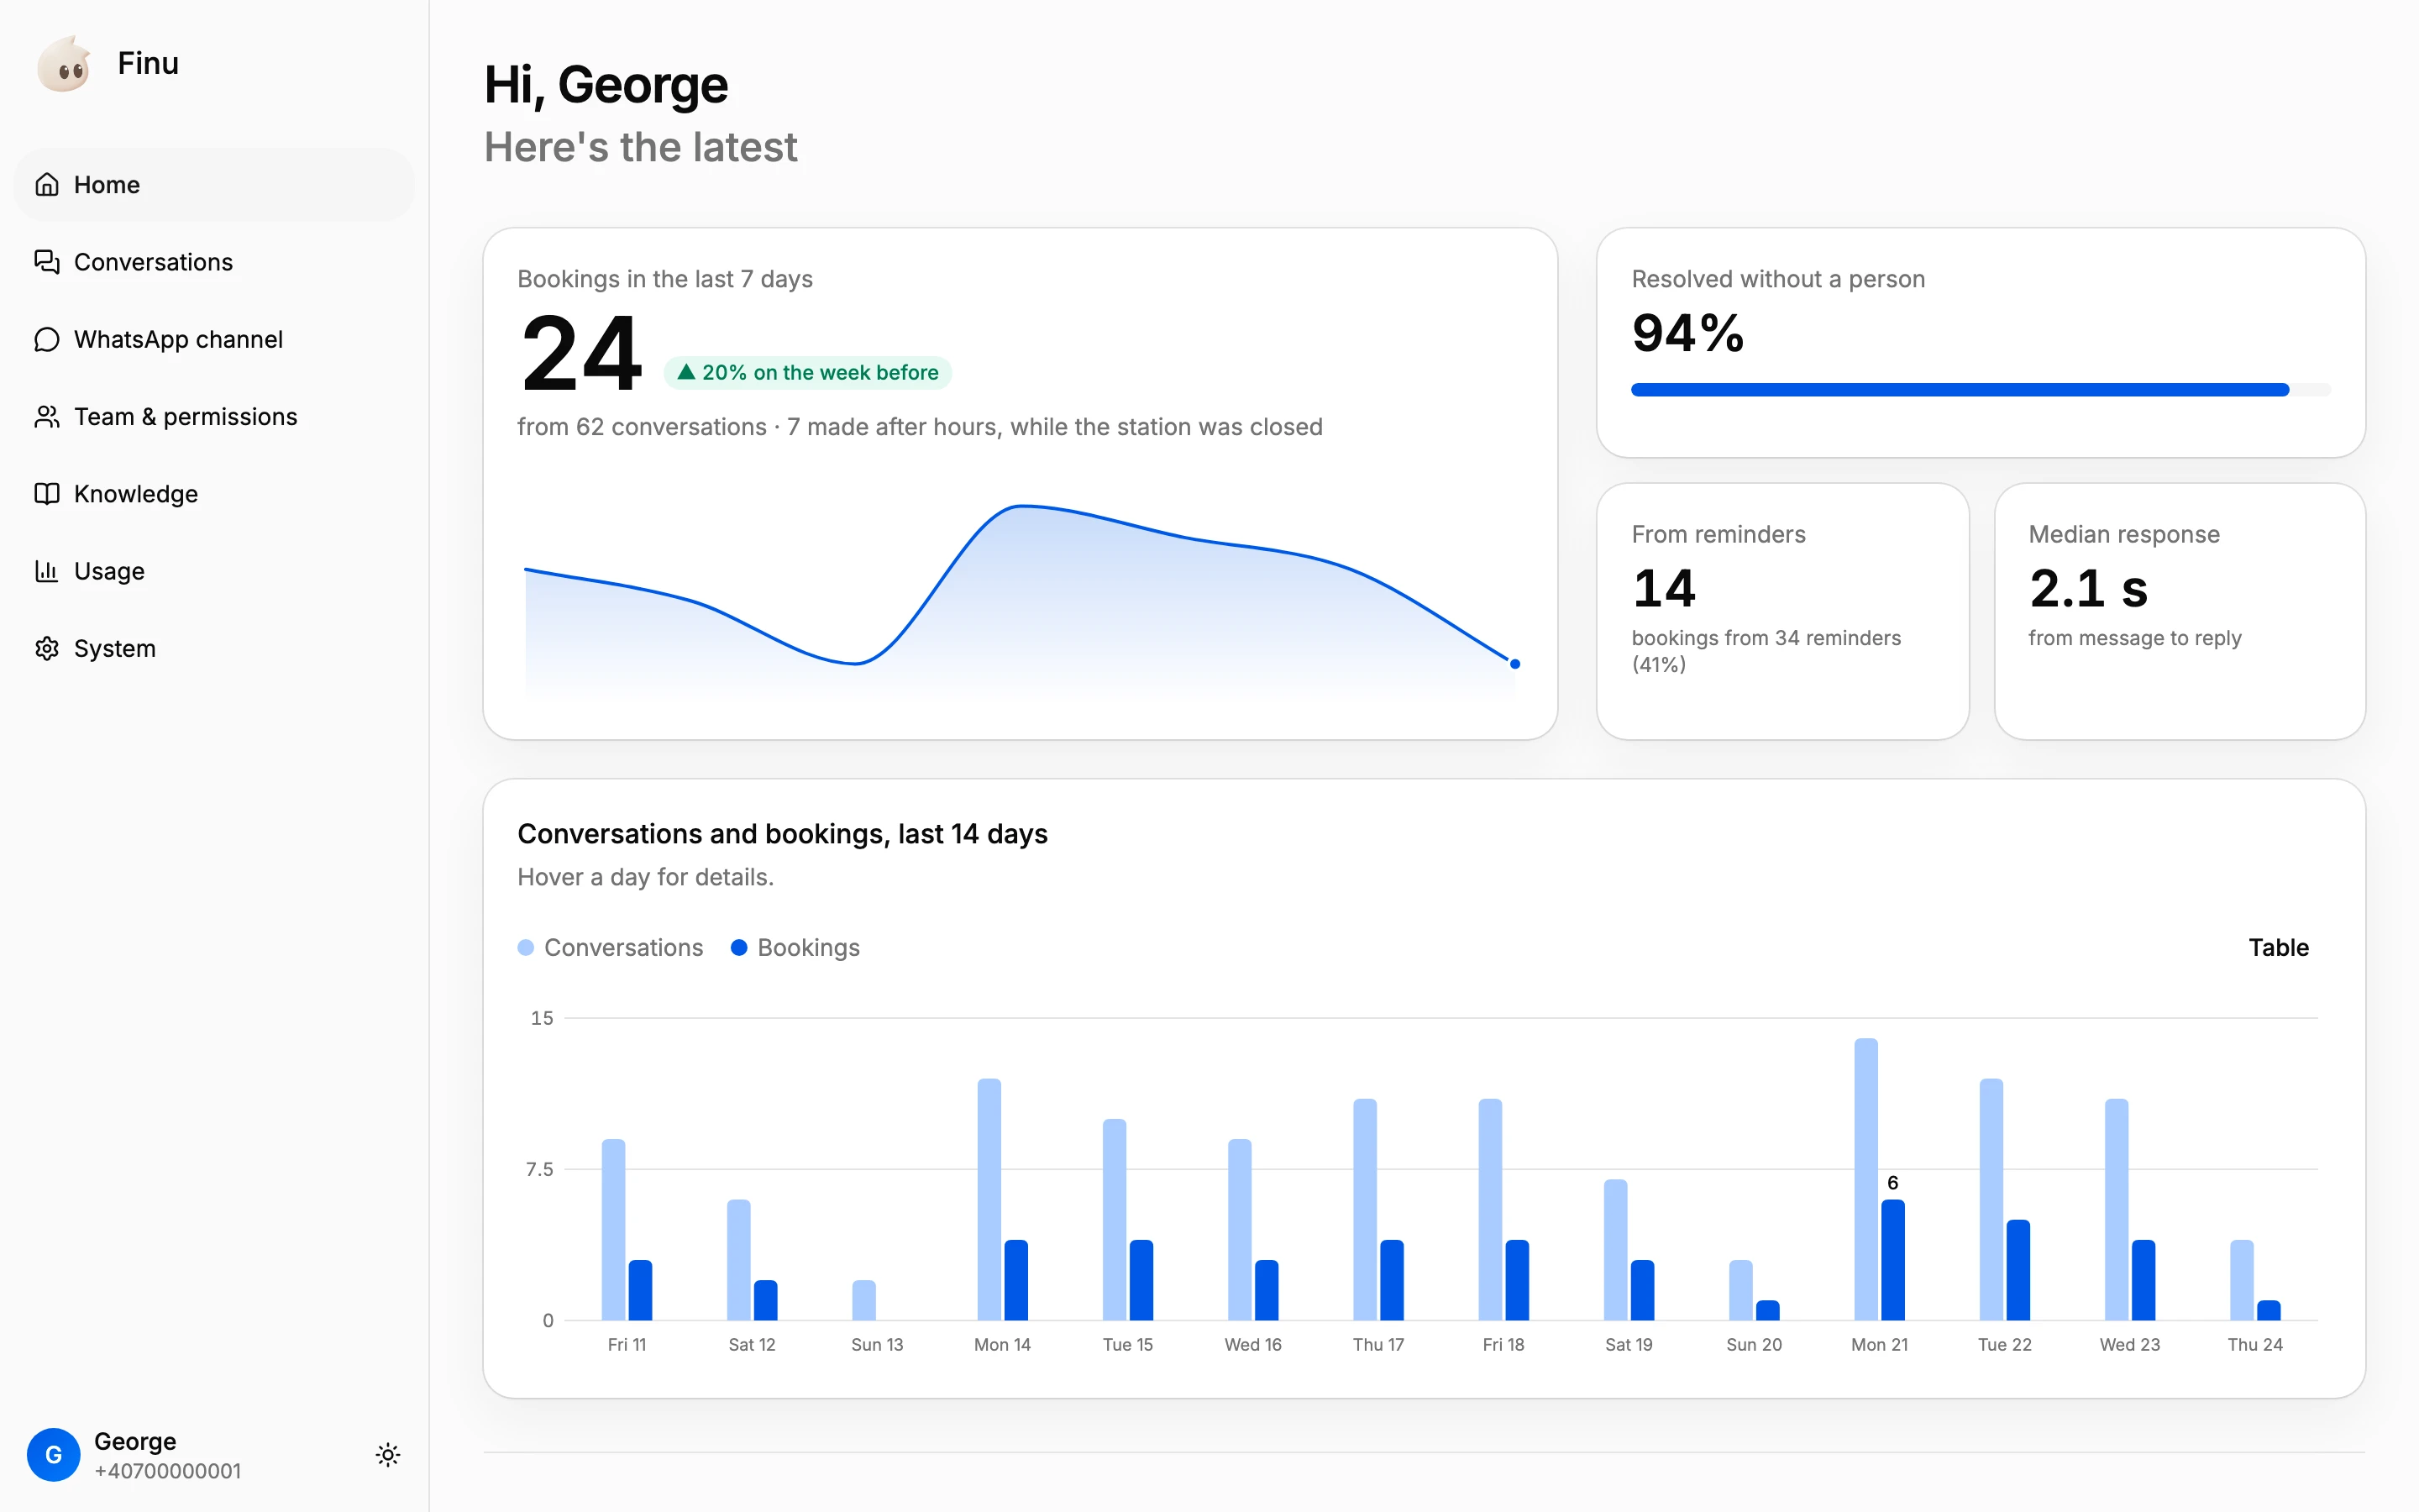Click the System gear icon
The width and height of the screenshot is (2419, 1512).
point(47,649)
